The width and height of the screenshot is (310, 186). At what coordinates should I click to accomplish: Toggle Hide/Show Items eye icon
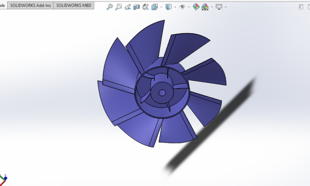182,7
